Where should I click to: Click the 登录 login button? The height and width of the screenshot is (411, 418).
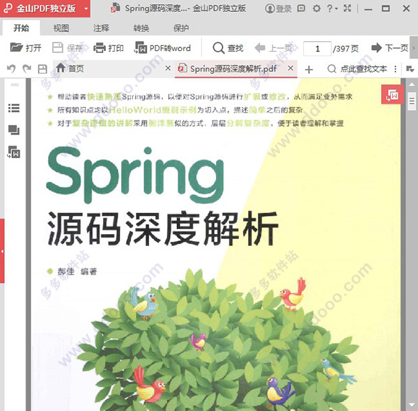click(279, 8)
